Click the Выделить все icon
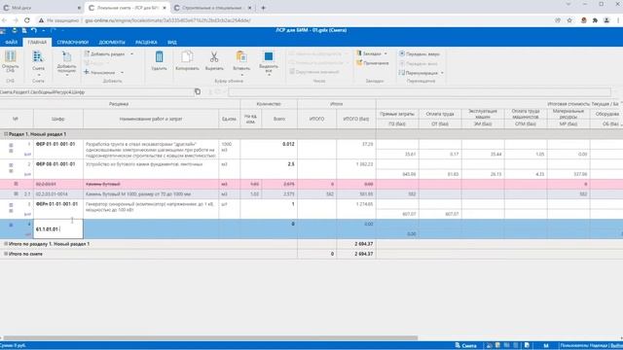This screenshot has width=623, height=350. pyautogui.click(x=269, y=56)
